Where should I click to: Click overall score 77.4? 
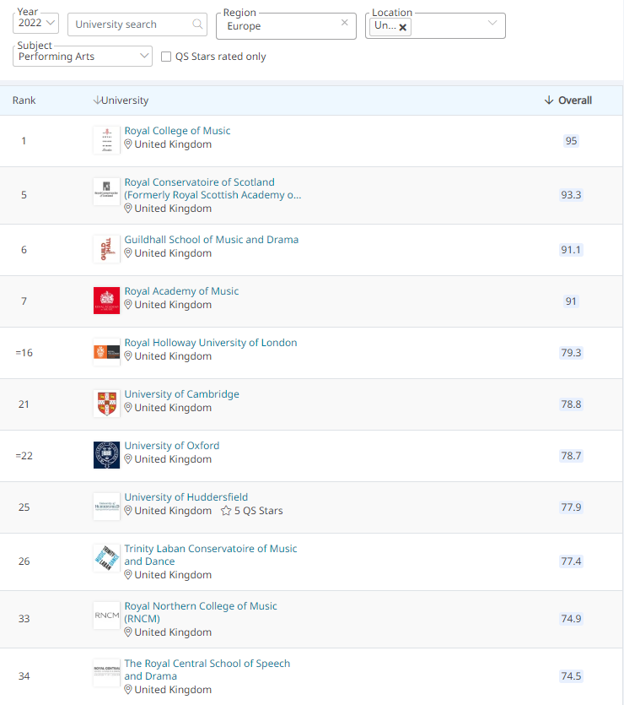pyautogui.click(x=571, y=561)
